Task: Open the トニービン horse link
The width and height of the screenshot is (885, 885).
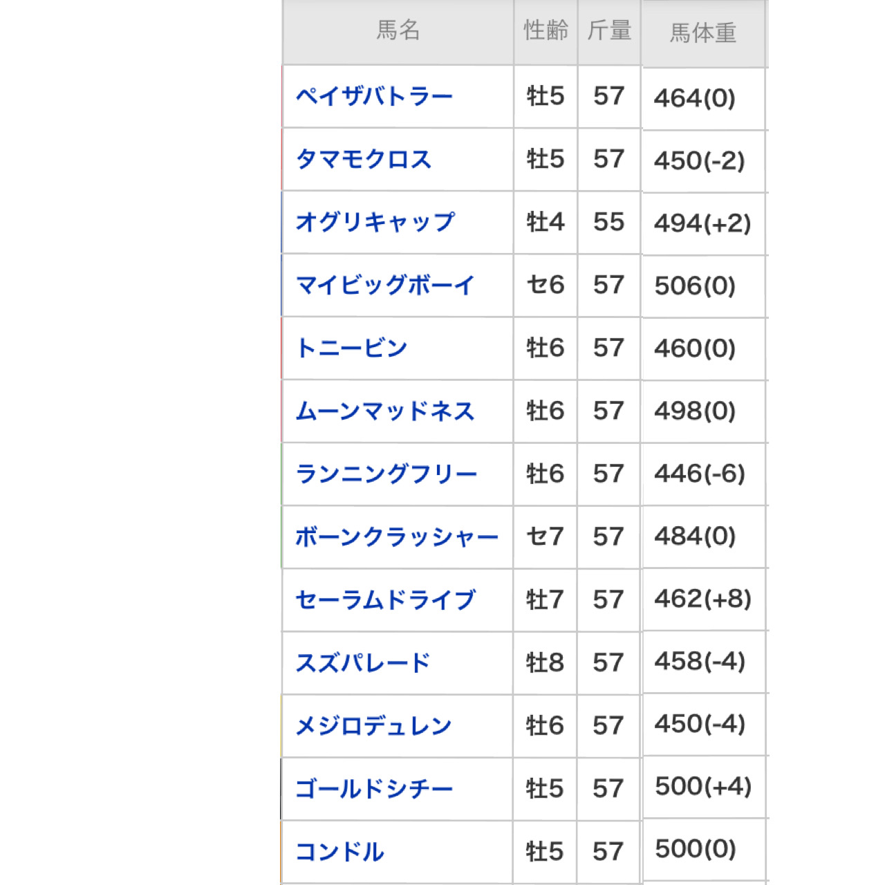Action: pyautogui.click(x=352, y=348)
